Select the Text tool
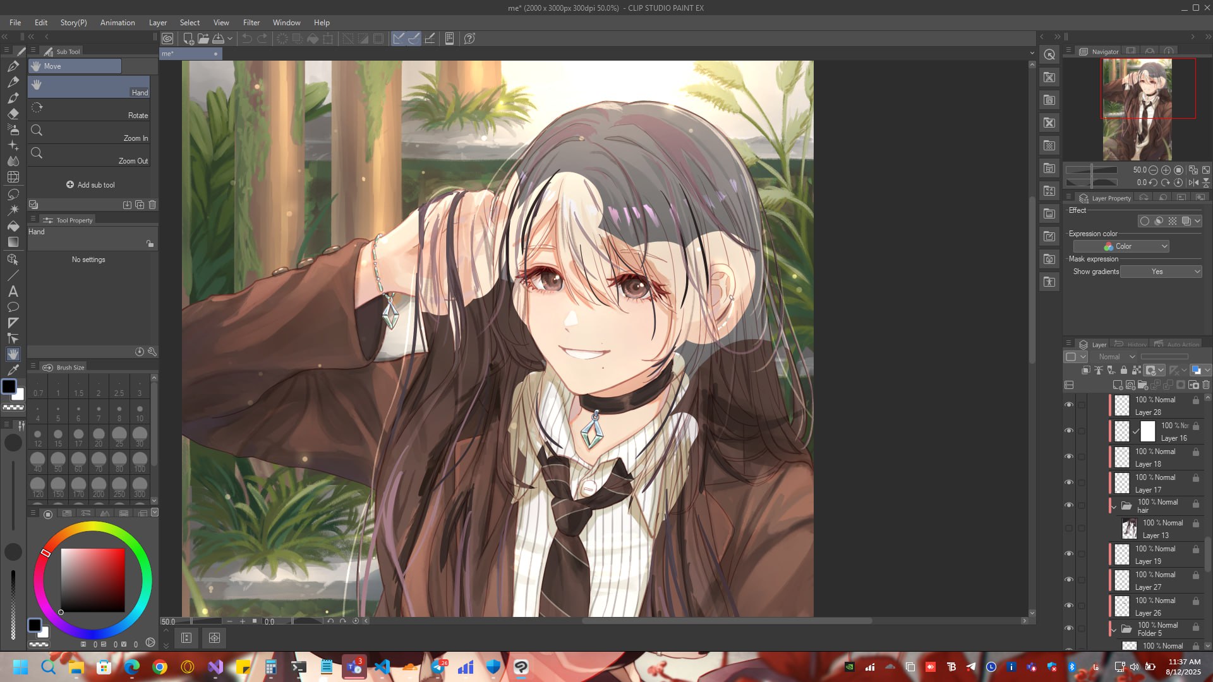The height and width of the screenshot is (682, 1213). click(13, 291)
